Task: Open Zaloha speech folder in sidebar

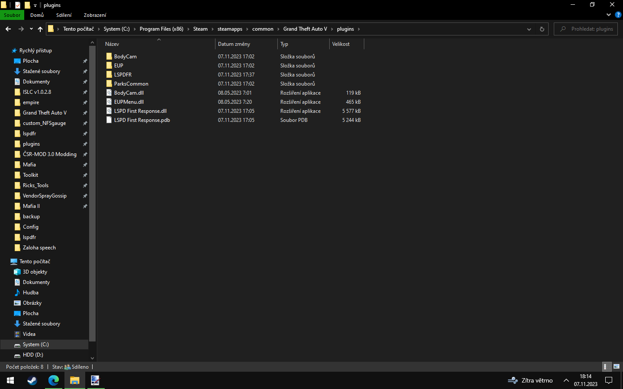Action: tap(39, 248)
